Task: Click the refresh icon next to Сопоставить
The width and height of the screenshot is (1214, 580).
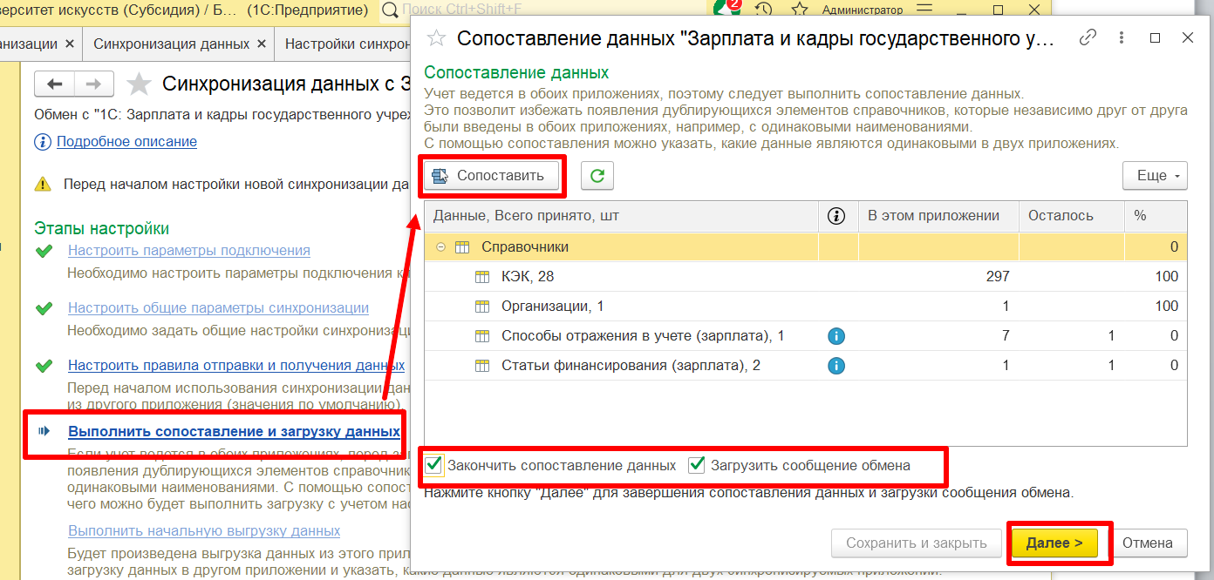Action: (597, 175)
